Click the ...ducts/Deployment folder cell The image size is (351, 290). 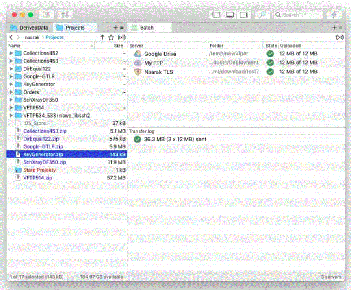(x=234, y=63)
